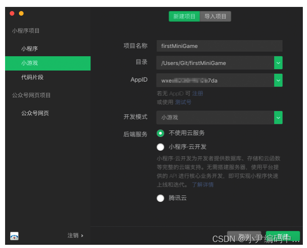The image size is (307, 248).
Task: Select 腾讯云 radio button
Action: point(160,198)
